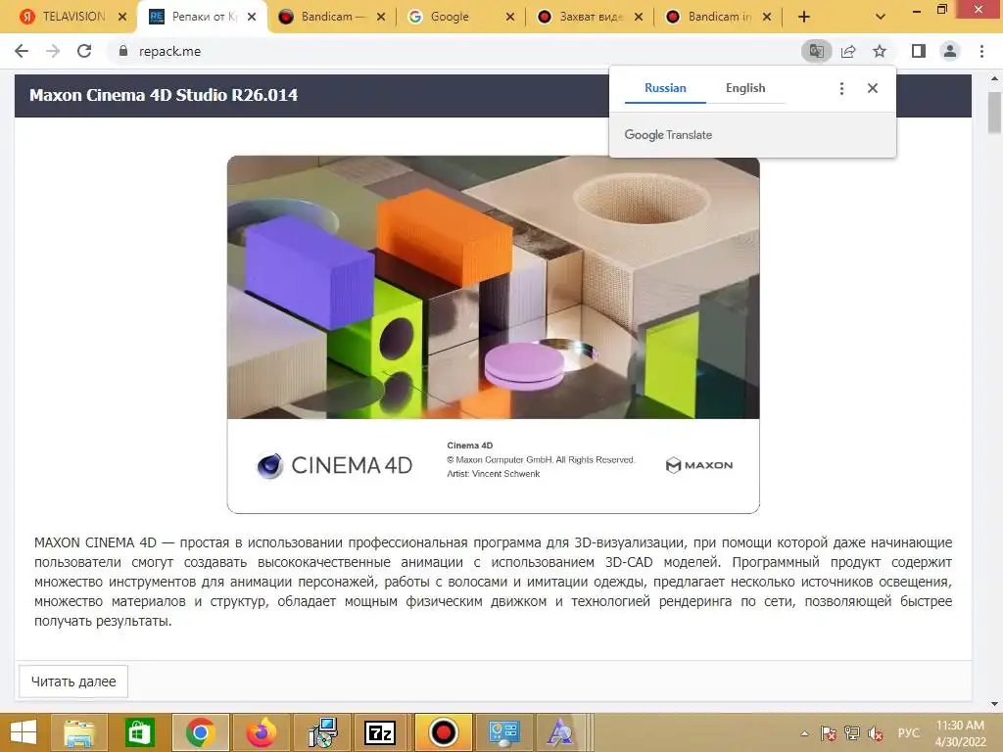This screenshot has width=1003, height=752.
Task: Bookmark this page with the star
Action: coord(880,51)
